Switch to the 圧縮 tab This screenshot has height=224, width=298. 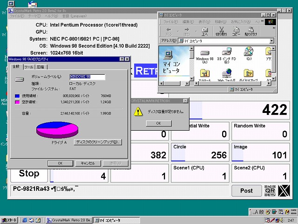click(x=41, y=67)
